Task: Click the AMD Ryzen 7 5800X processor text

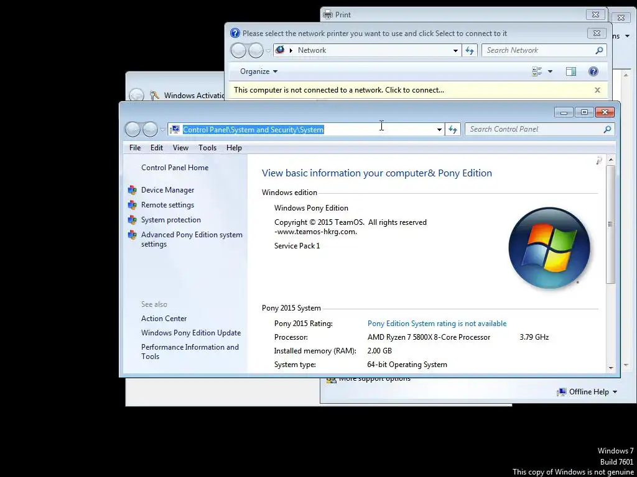Action: pos(429,337)
